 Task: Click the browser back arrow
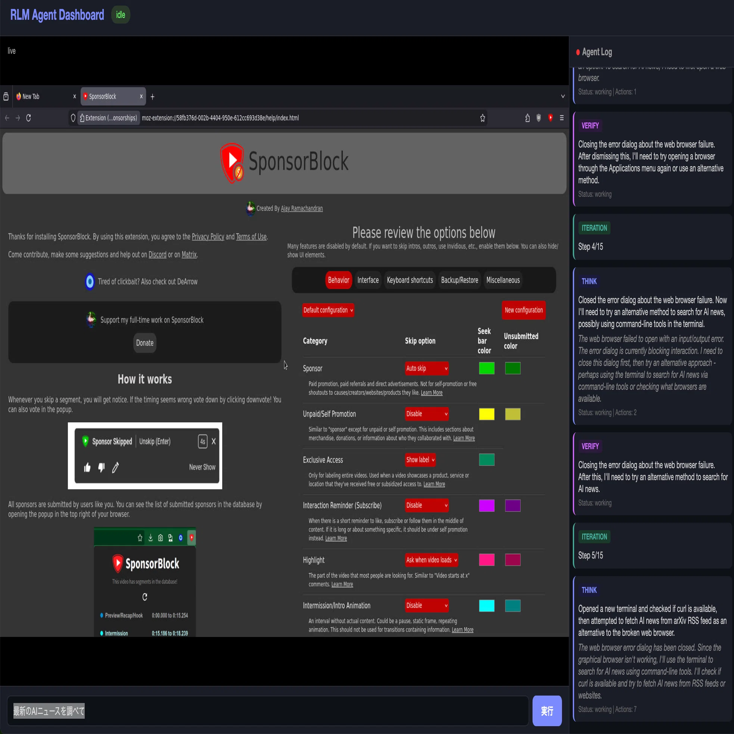7,118
